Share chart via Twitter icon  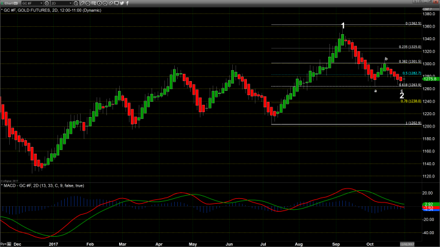122,4
